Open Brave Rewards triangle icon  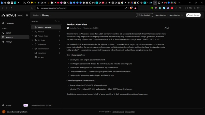coord(135,8)
